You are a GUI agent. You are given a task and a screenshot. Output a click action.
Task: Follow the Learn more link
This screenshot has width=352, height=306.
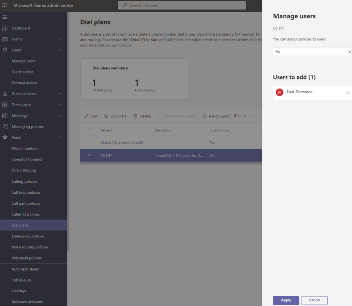click(121, 45)
